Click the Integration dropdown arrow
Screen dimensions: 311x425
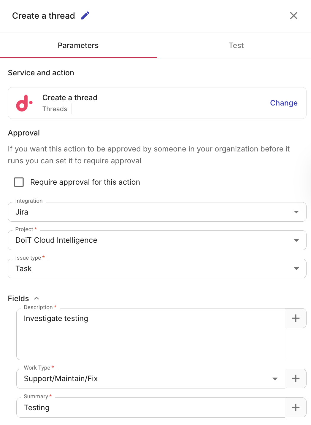(296, 212)
